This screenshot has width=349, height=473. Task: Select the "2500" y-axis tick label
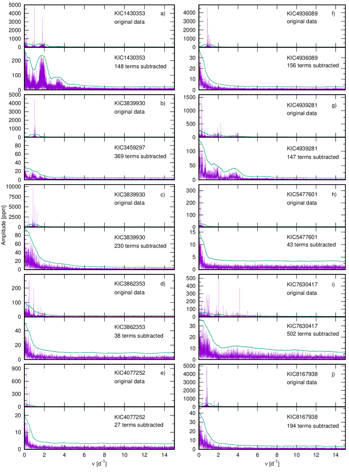tap(15, 217)
